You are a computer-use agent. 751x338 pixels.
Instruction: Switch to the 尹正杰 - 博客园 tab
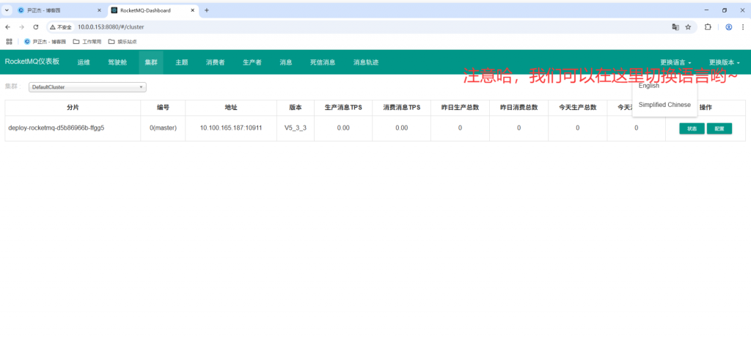tap(60, 10)
